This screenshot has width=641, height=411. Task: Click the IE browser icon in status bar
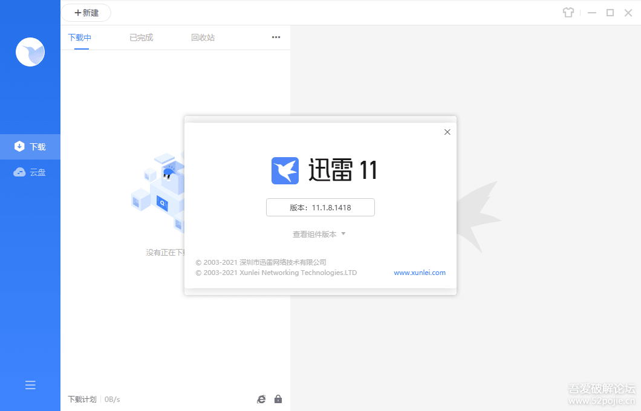pos(261,399)
